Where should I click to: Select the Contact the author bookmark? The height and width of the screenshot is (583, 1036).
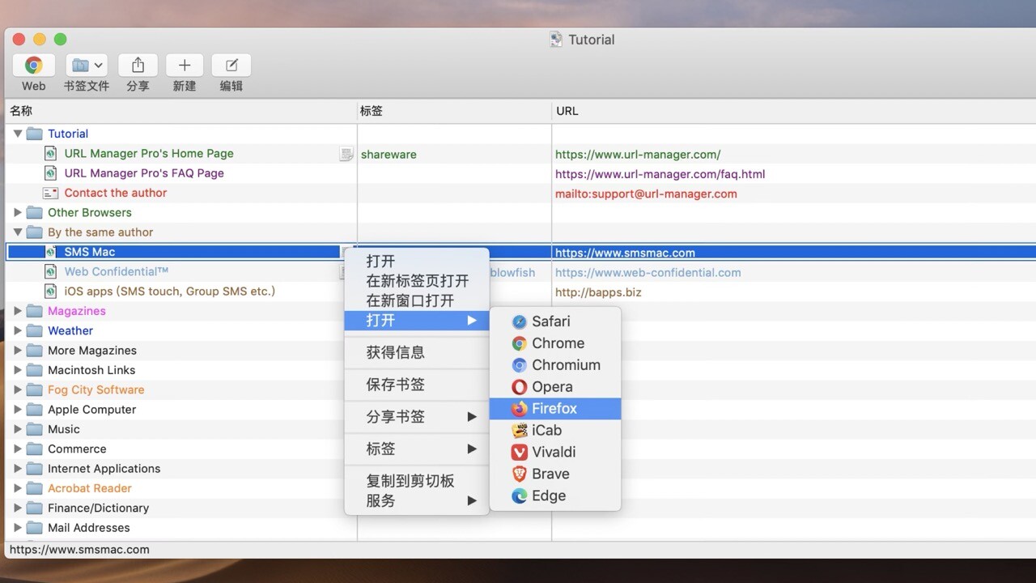pos(116,193)
